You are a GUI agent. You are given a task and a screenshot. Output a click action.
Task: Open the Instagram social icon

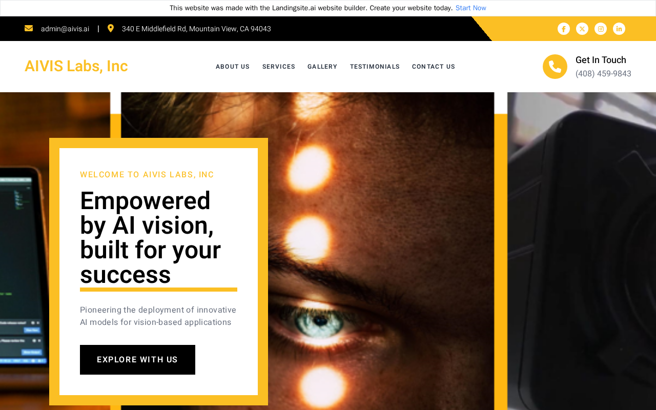(601, 29)
